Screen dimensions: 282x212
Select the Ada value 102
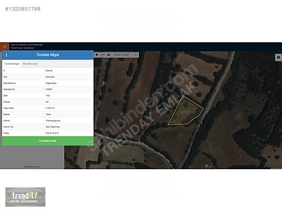(x=48, y=95)
